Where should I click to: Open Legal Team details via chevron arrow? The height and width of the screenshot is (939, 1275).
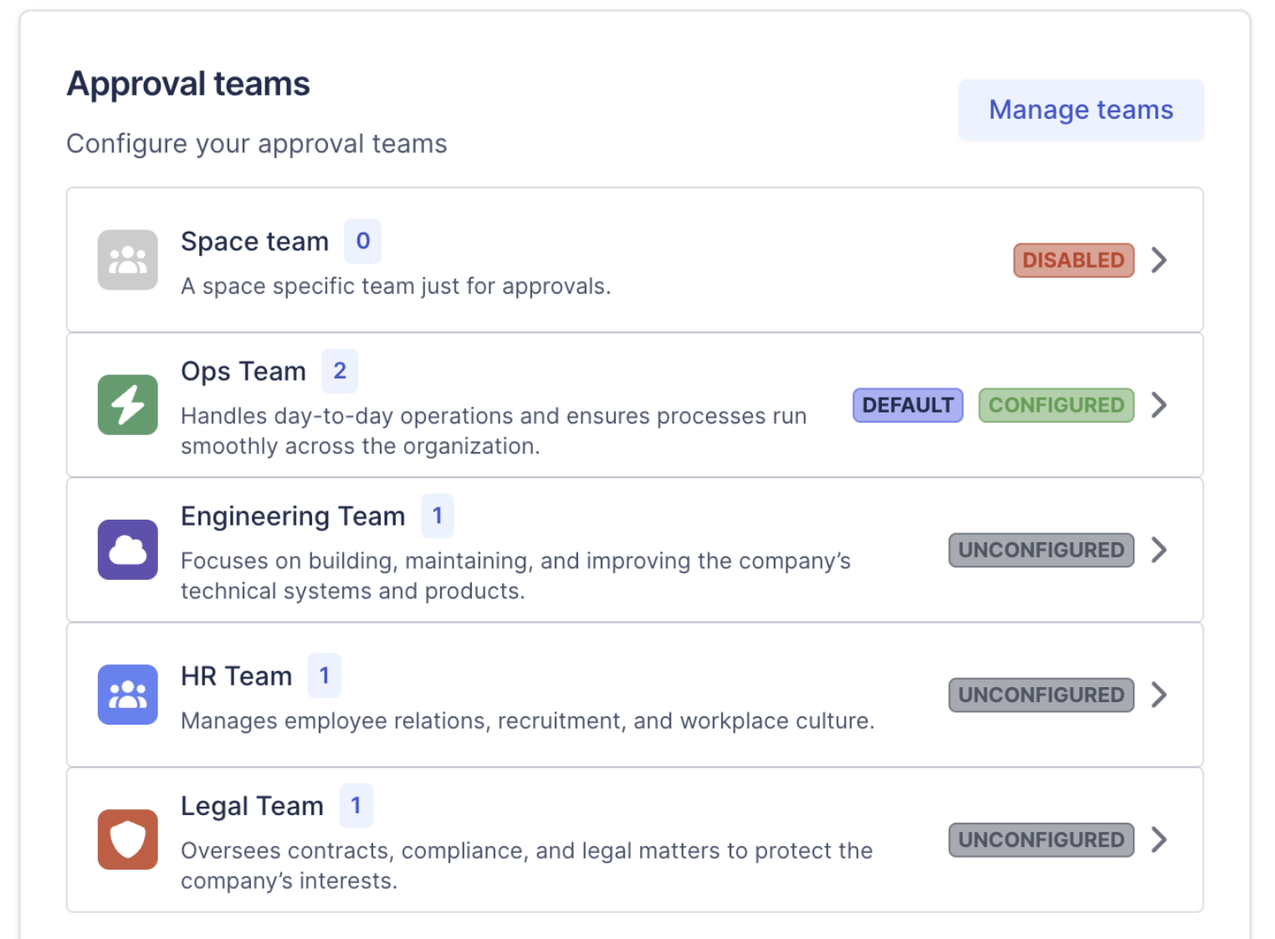coord(1159,839)
